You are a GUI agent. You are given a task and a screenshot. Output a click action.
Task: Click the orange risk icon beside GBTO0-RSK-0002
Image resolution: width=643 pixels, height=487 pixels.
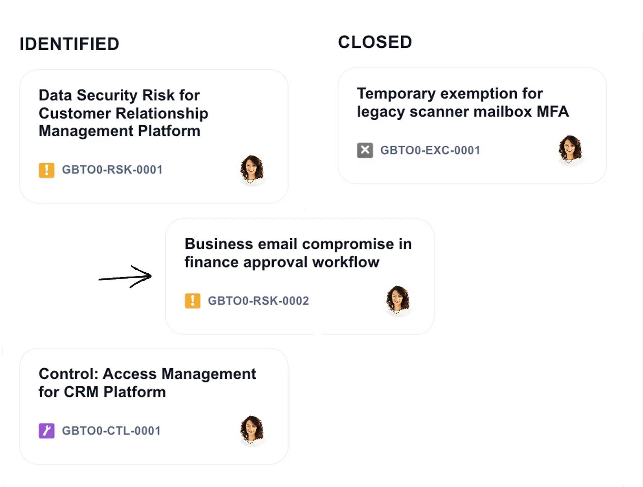192,301
